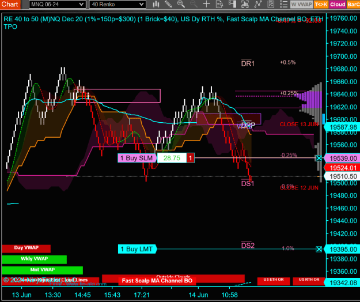360x302 pixels.
Task: Click the 17:21 time axis label
Action: pos(142,295)
